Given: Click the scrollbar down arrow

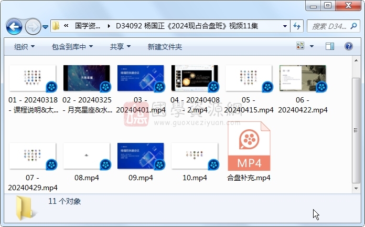Looking at the screenshot, I should pos(356,188).
